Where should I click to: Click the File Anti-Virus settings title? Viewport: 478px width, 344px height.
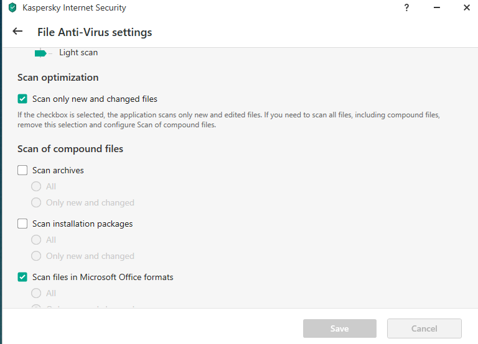(x=95, y=32)
